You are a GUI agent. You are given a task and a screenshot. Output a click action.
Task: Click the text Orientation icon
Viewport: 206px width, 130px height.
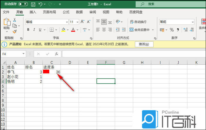point(118,22)
